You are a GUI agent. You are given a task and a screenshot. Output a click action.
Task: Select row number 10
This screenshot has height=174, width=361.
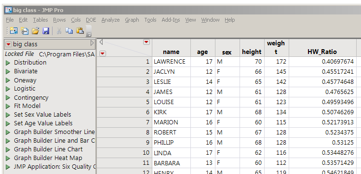pyautogui.click(x=124, y=153)
